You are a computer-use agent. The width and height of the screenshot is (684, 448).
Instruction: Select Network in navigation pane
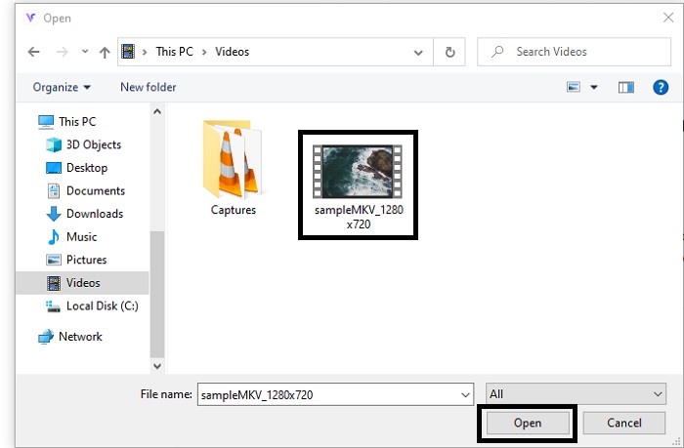click(x=80, y=337)
